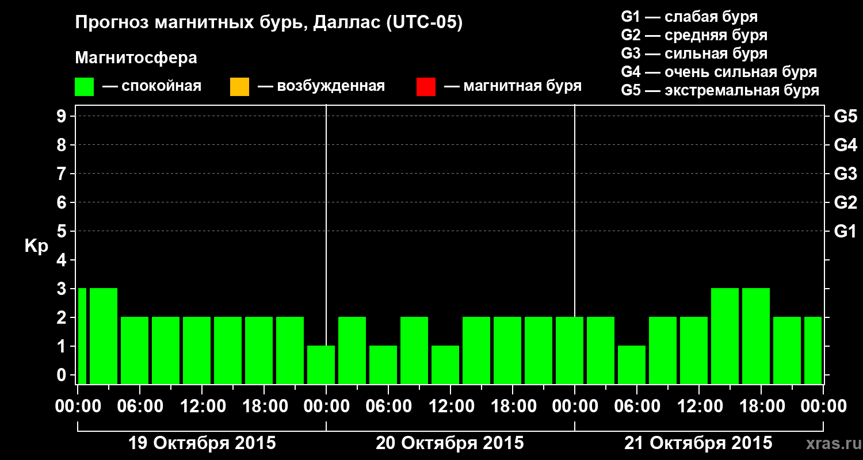Click the Kp 1 bar ending near 06:00 on 21 October
The image size is (863, 460).
(x=632, y=365)
